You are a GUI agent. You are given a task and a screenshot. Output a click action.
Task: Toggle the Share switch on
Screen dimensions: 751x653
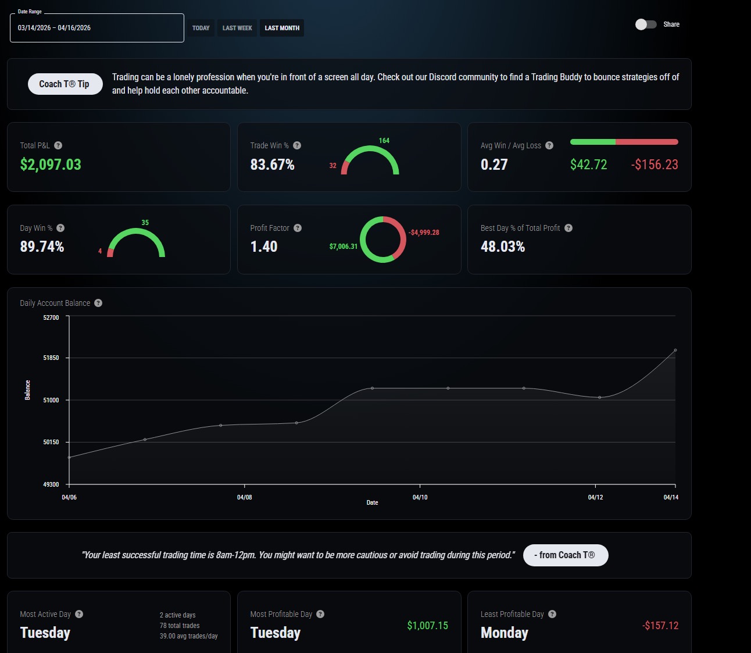tap(646, 24)
